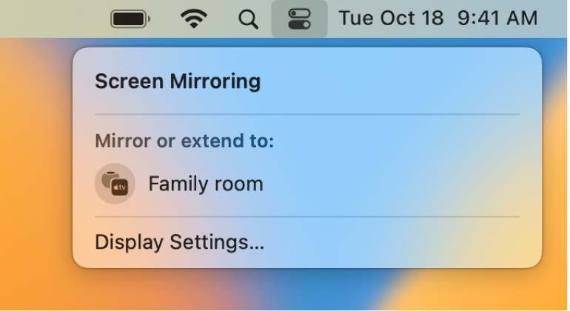Open Spotlight search magnifying glass
The height and width of the screenshot is (311, 570).
[249, 19]
